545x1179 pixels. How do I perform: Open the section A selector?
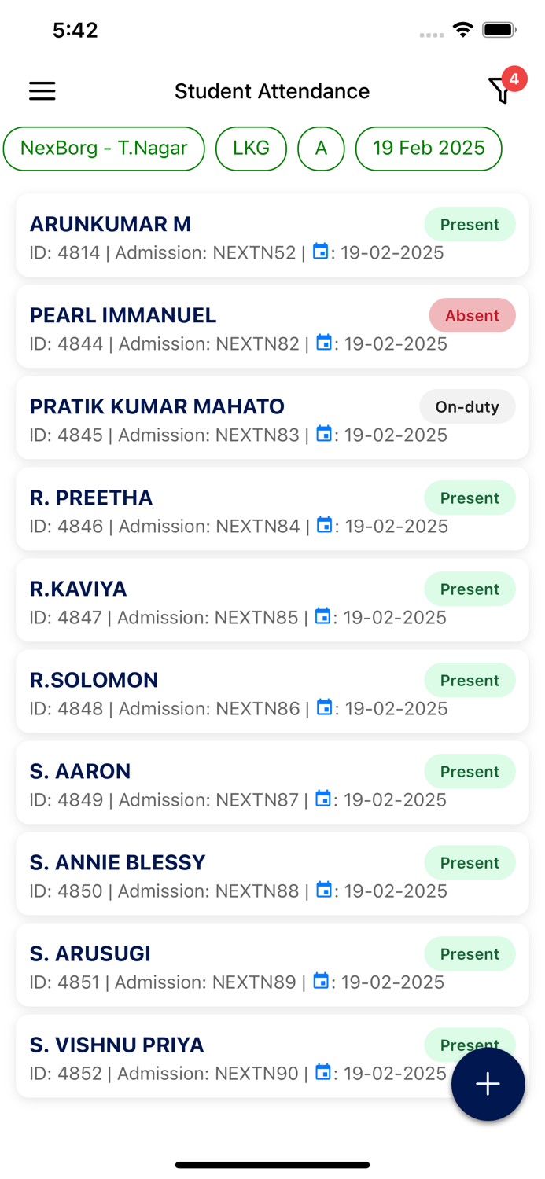point(321,148)
